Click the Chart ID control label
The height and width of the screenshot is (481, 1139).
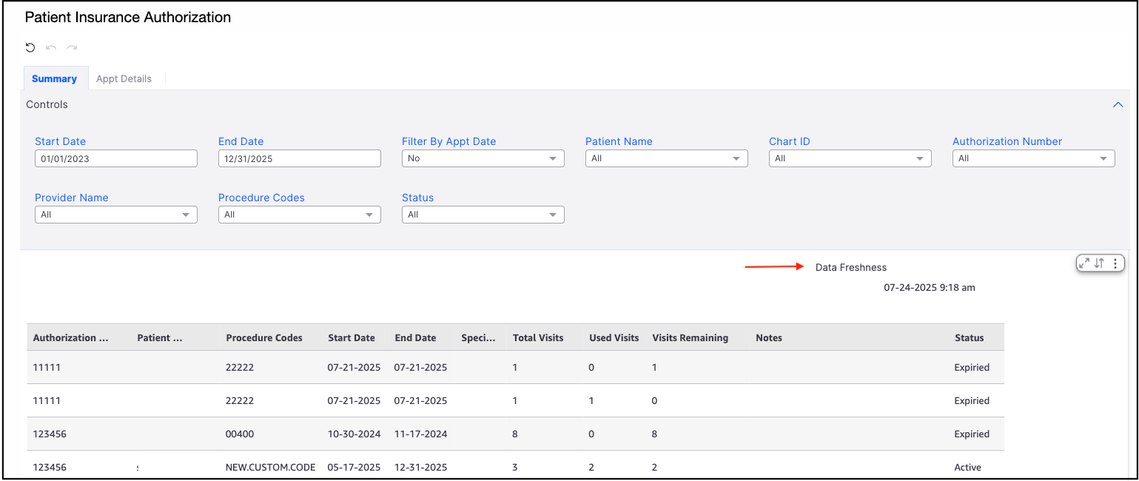click(x=790, y=141)
